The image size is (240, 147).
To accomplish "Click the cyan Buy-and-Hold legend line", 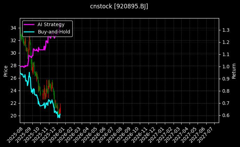I will click(30, 32).
